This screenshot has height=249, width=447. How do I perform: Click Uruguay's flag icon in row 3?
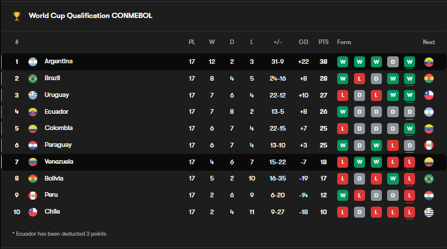pos(33,95)
